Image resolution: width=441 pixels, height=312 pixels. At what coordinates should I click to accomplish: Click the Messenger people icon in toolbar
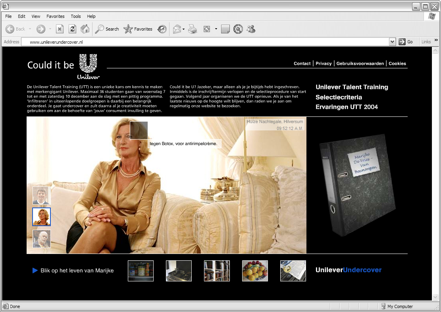tap(251, 29)
